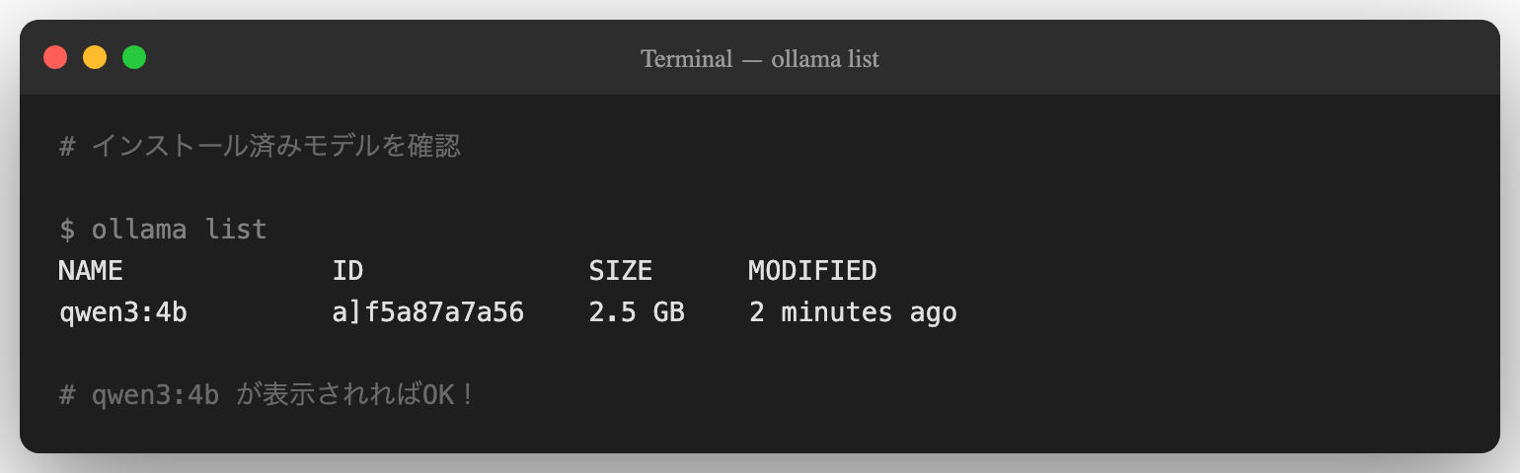The height and width of the screenshot is (473, 1520).
Task: Maximize the window using the green button
Action: point(134,58)
